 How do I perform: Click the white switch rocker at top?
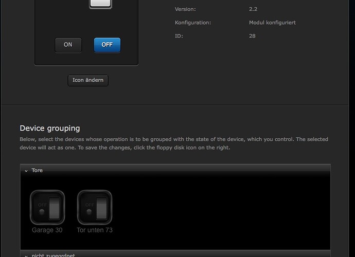pos(100,4)
